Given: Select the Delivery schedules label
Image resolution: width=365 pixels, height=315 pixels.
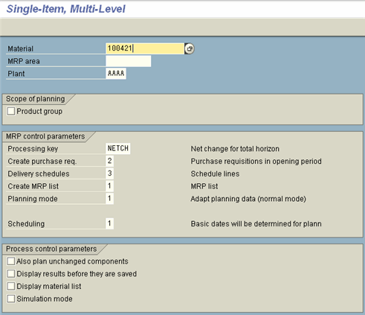Looking at the screenshot, I should (x=39, y=174).
